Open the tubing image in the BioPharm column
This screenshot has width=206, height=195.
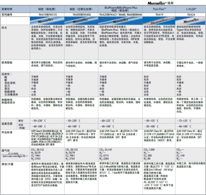[120, 21]
